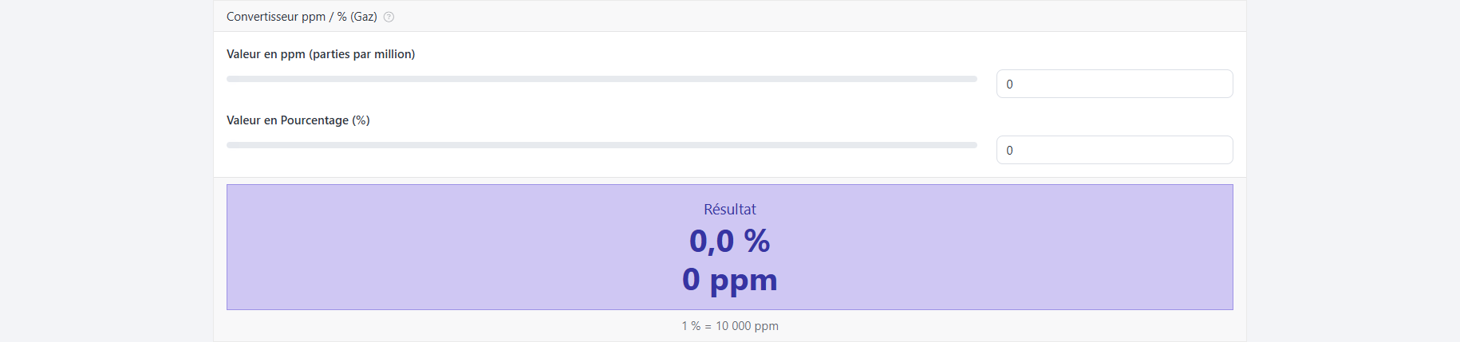1460x342 pixels.
Task: Set ppm slider to its far left end
Action: click(229, 79)
